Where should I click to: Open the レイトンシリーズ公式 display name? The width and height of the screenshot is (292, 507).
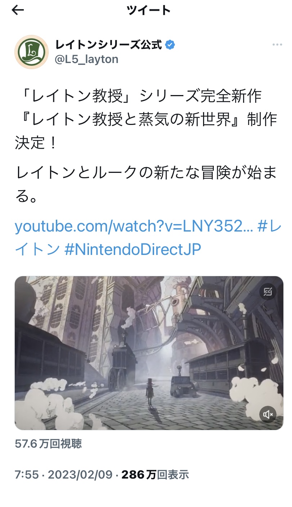[x=109, y=45]
